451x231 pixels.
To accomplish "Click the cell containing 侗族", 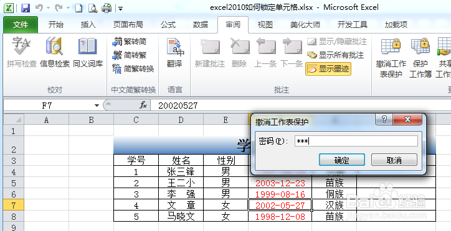I will 335,194.
